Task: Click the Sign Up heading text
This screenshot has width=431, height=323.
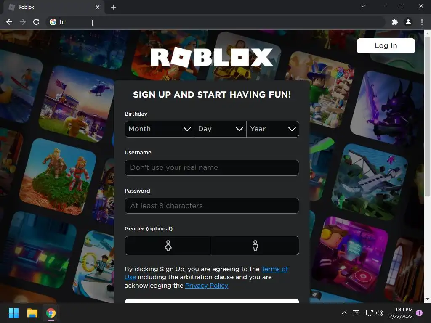Action: [212, 95]
